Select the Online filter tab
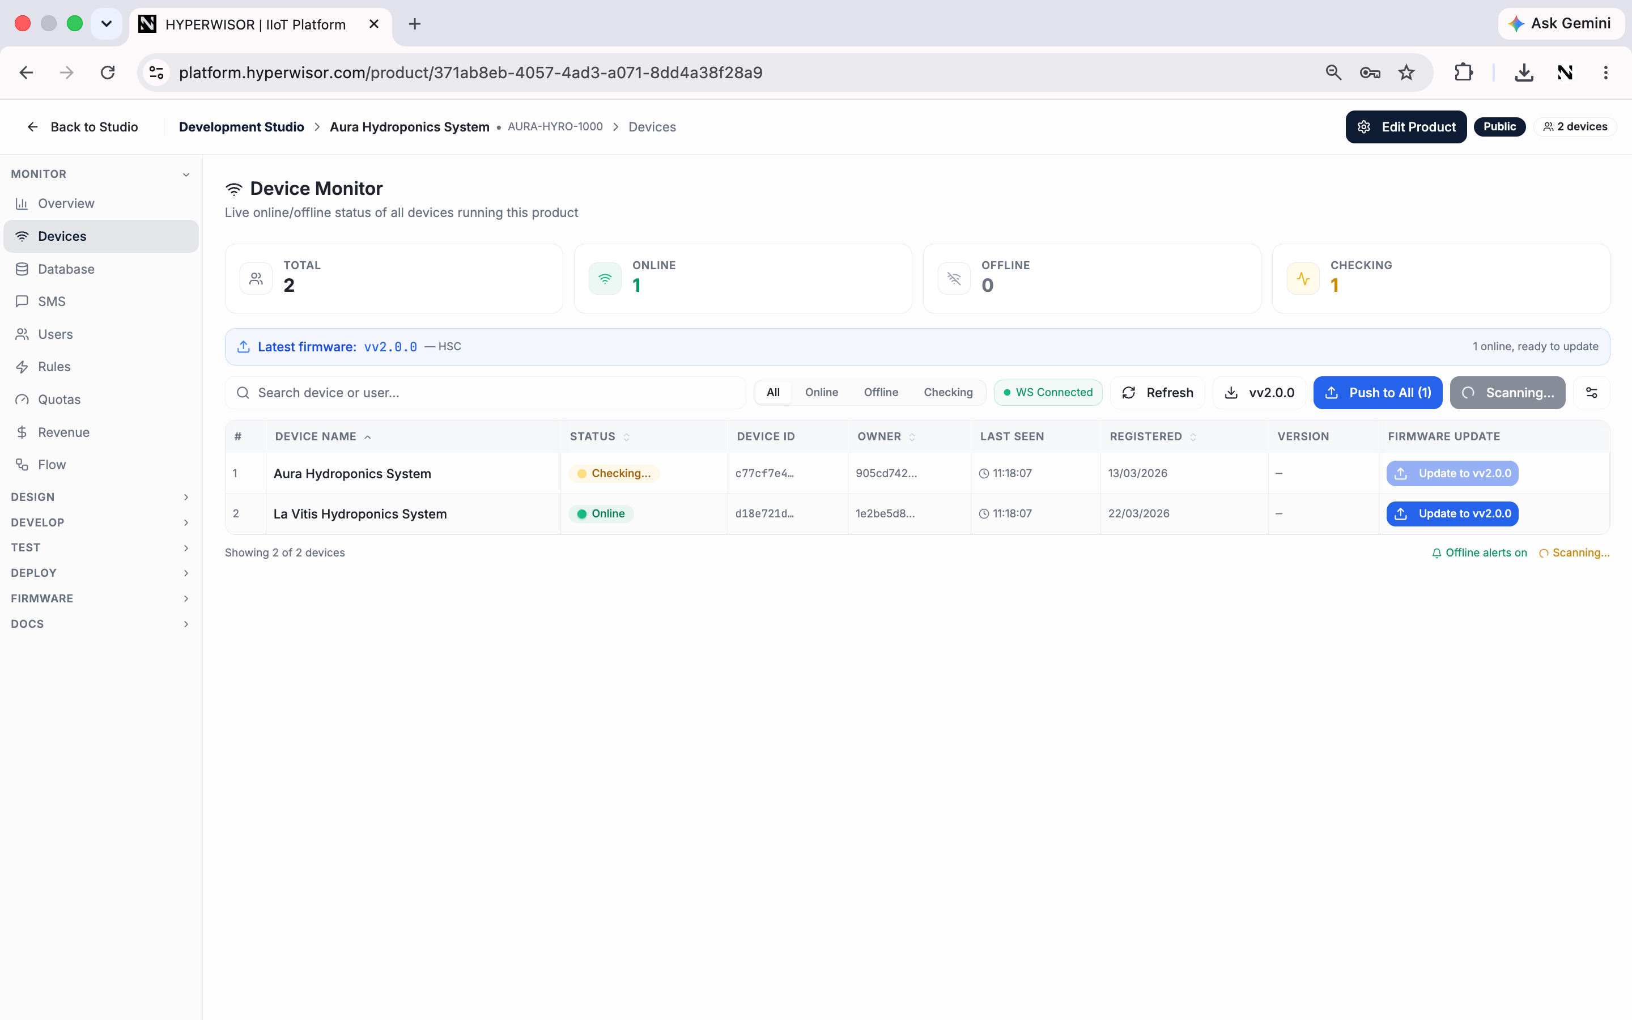Image resolution: width=1632 pixels, height=1020 pixels. (x=822, y=393)
